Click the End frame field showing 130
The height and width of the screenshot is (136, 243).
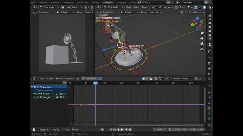tap(196, 130)
